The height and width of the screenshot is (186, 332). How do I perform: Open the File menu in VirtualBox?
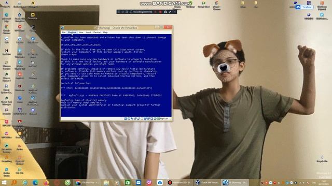click(x=64, y=33)
